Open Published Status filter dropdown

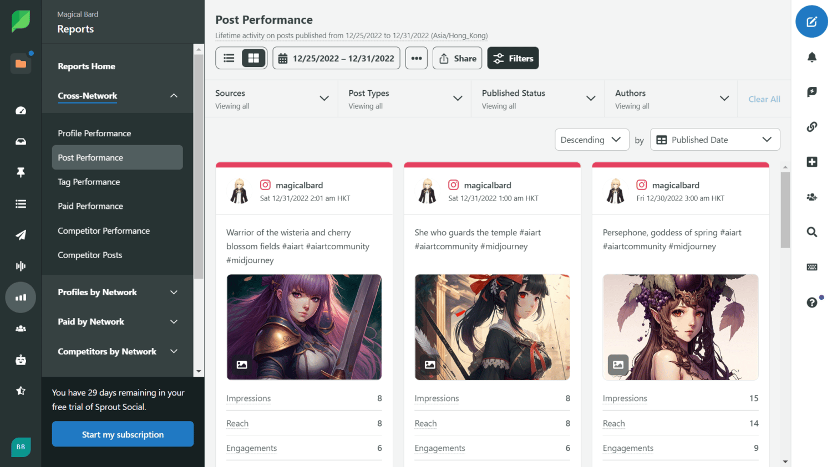538,99
